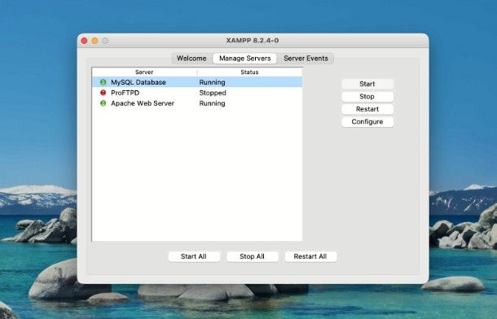Click the Start button

tap(367, 84)
